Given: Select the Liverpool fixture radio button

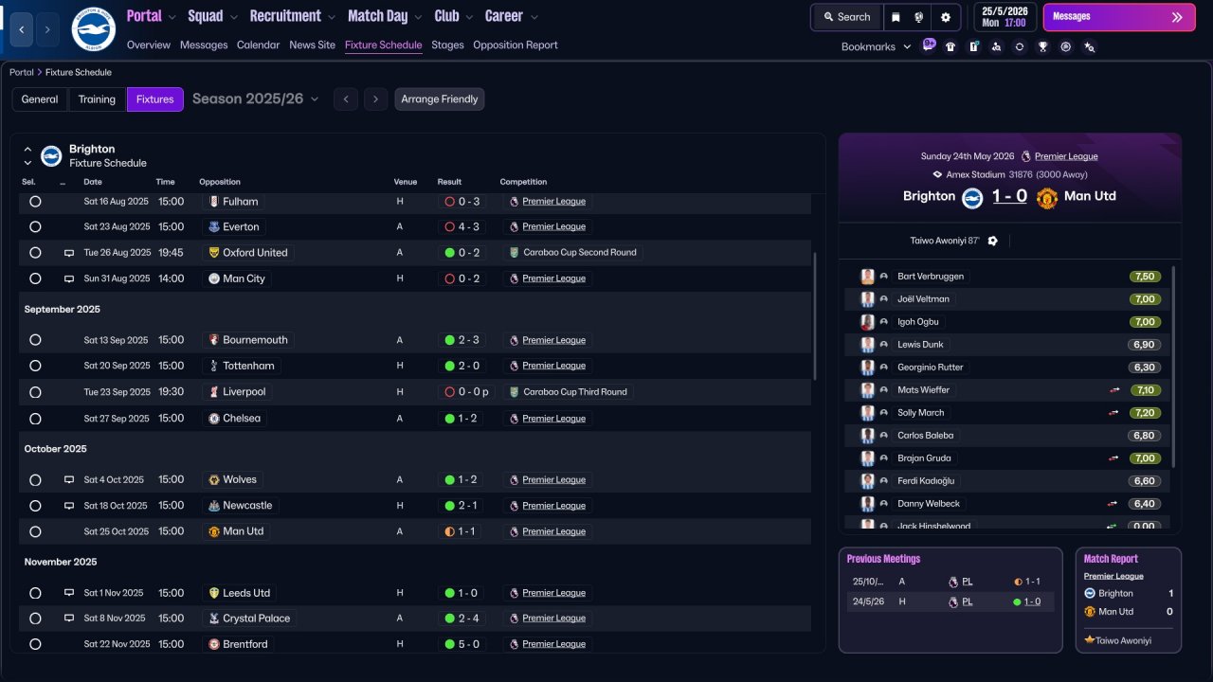Looking at the screenshot, I should [35, 392].
